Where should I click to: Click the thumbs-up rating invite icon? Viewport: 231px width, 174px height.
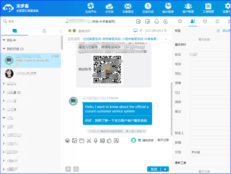(x=109, y=141)
